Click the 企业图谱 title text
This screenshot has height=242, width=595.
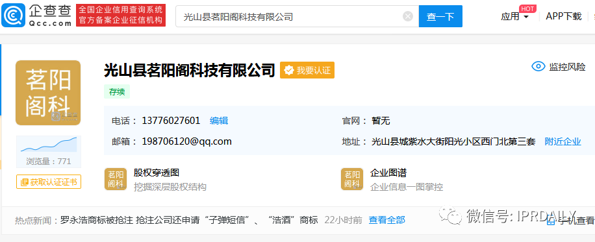click(x=388, y=173)
